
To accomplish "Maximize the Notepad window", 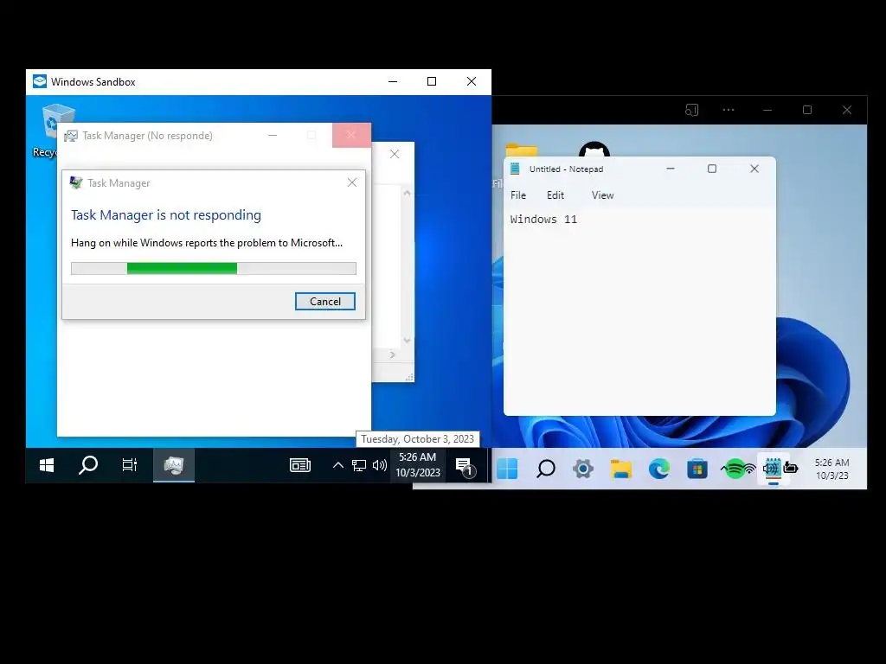I will click(x=712, y=169).
